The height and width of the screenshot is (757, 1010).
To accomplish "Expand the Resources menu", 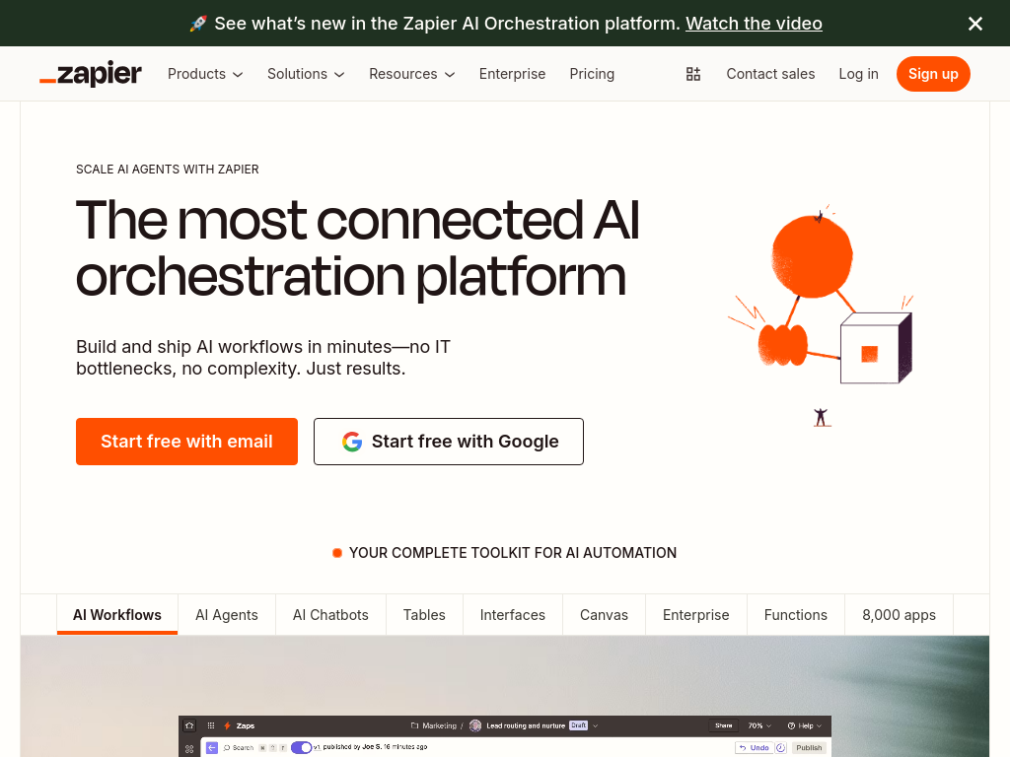I will pyautogui.click(x=411, y=74).
